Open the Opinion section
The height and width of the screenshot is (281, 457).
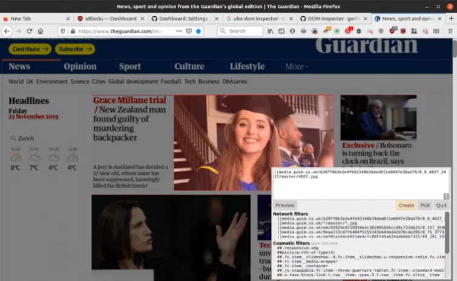point(80,66)
